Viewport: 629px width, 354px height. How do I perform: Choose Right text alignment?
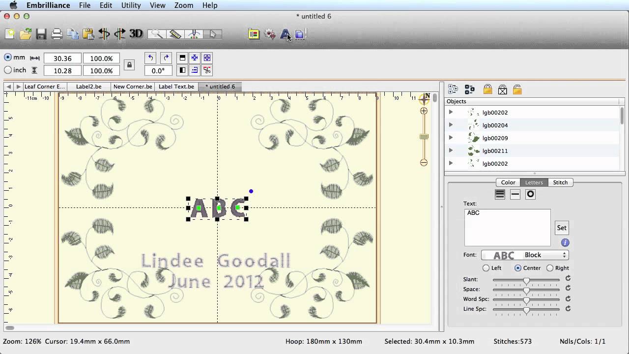[x=550, y=268]
